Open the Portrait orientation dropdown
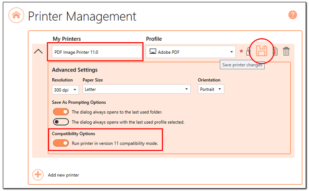 (x=211, y=89)
